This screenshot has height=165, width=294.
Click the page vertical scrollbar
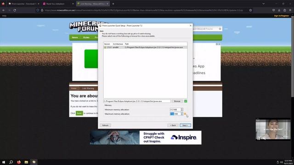point(292,56)
